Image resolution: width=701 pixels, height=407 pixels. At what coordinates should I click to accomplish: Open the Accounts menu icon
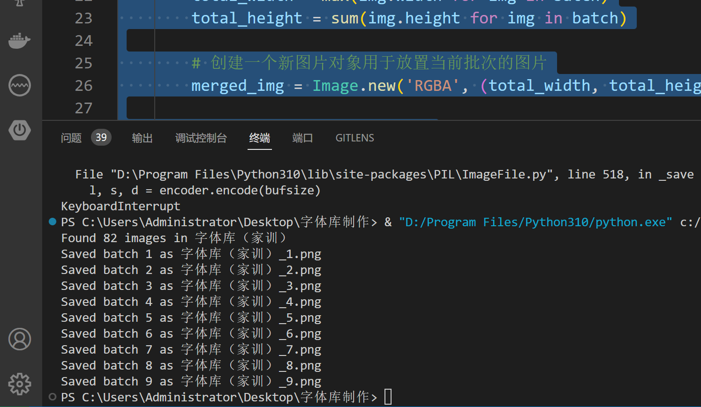[20, 339]
